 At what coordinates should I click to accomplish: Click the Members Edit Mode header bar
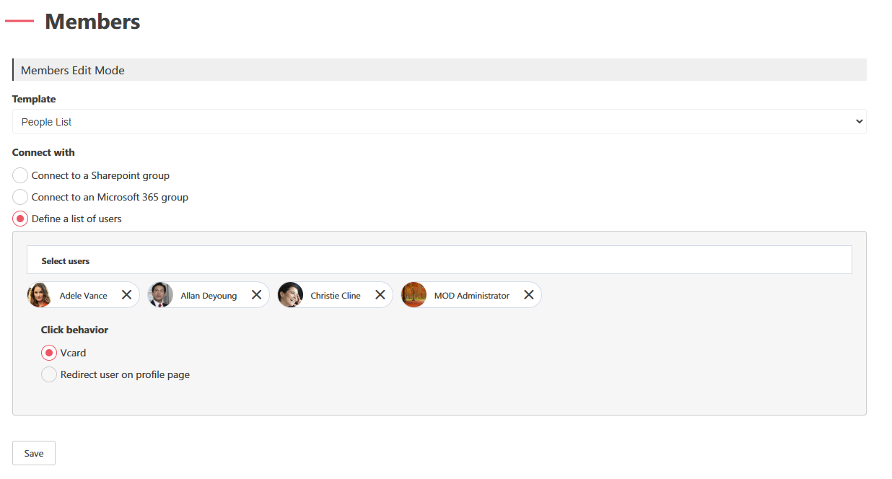tap(439, 70)
